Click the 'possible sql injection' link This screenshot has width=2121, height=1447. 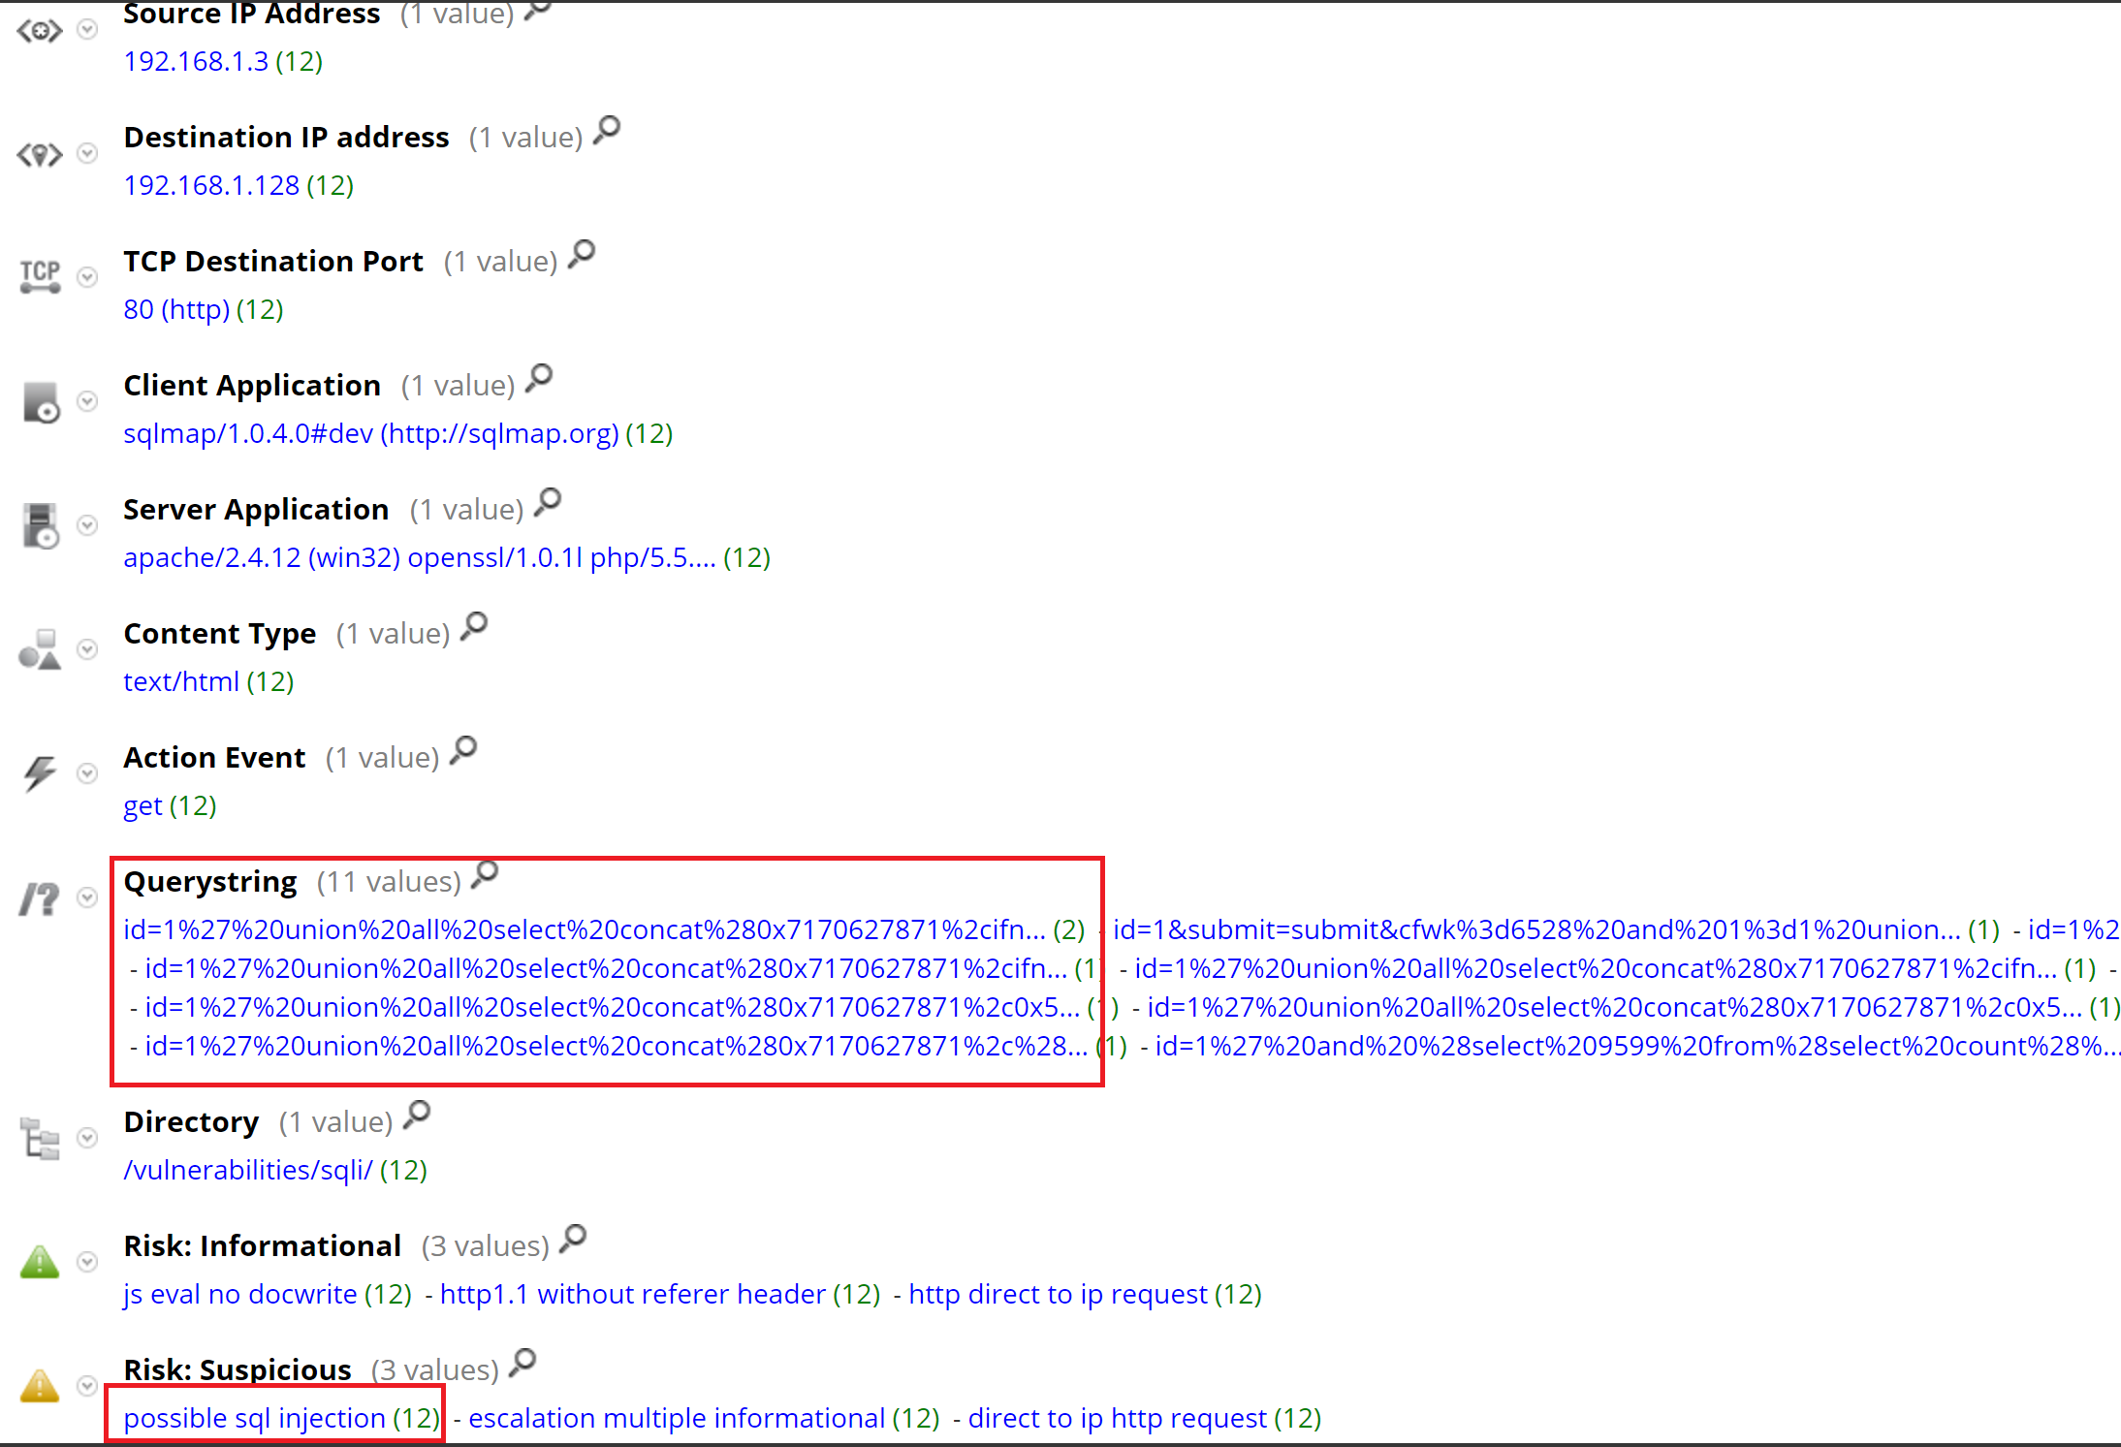tap(255, 1418)
